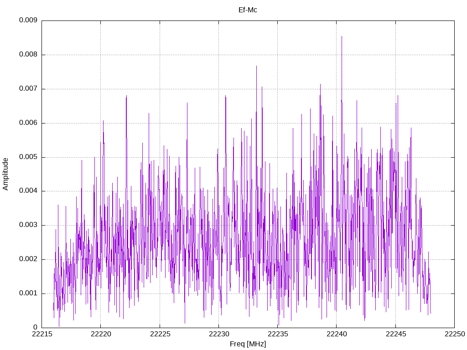
Task: Click y-axis tick label 0.006
Action: [28, 123]
